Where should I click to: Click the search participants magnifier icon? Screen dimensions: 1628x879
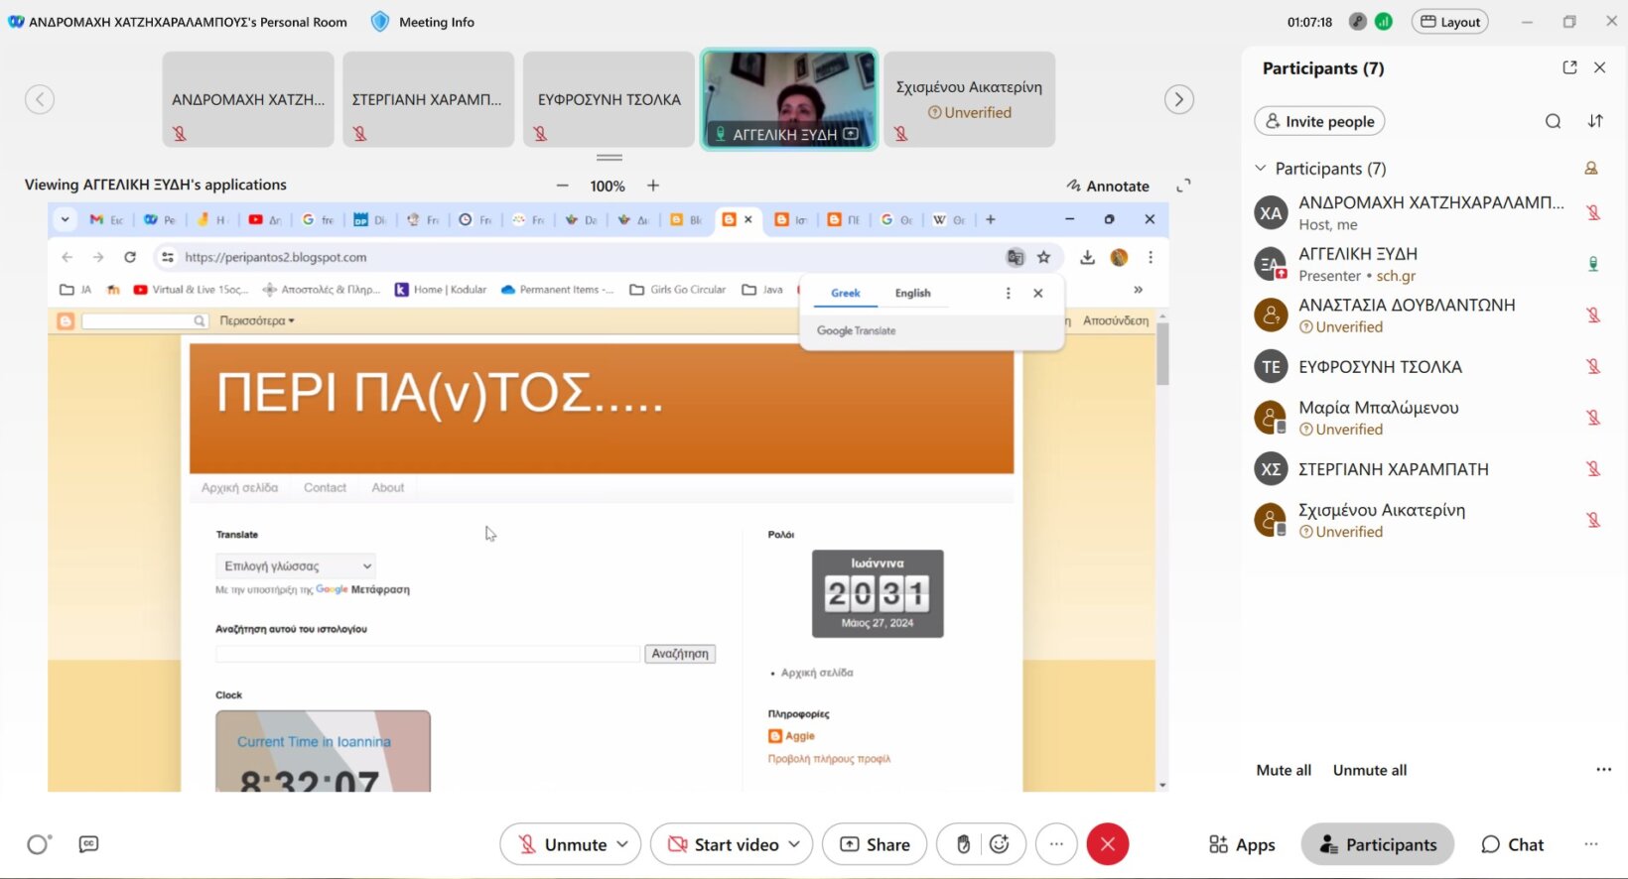coord(1553,121)
